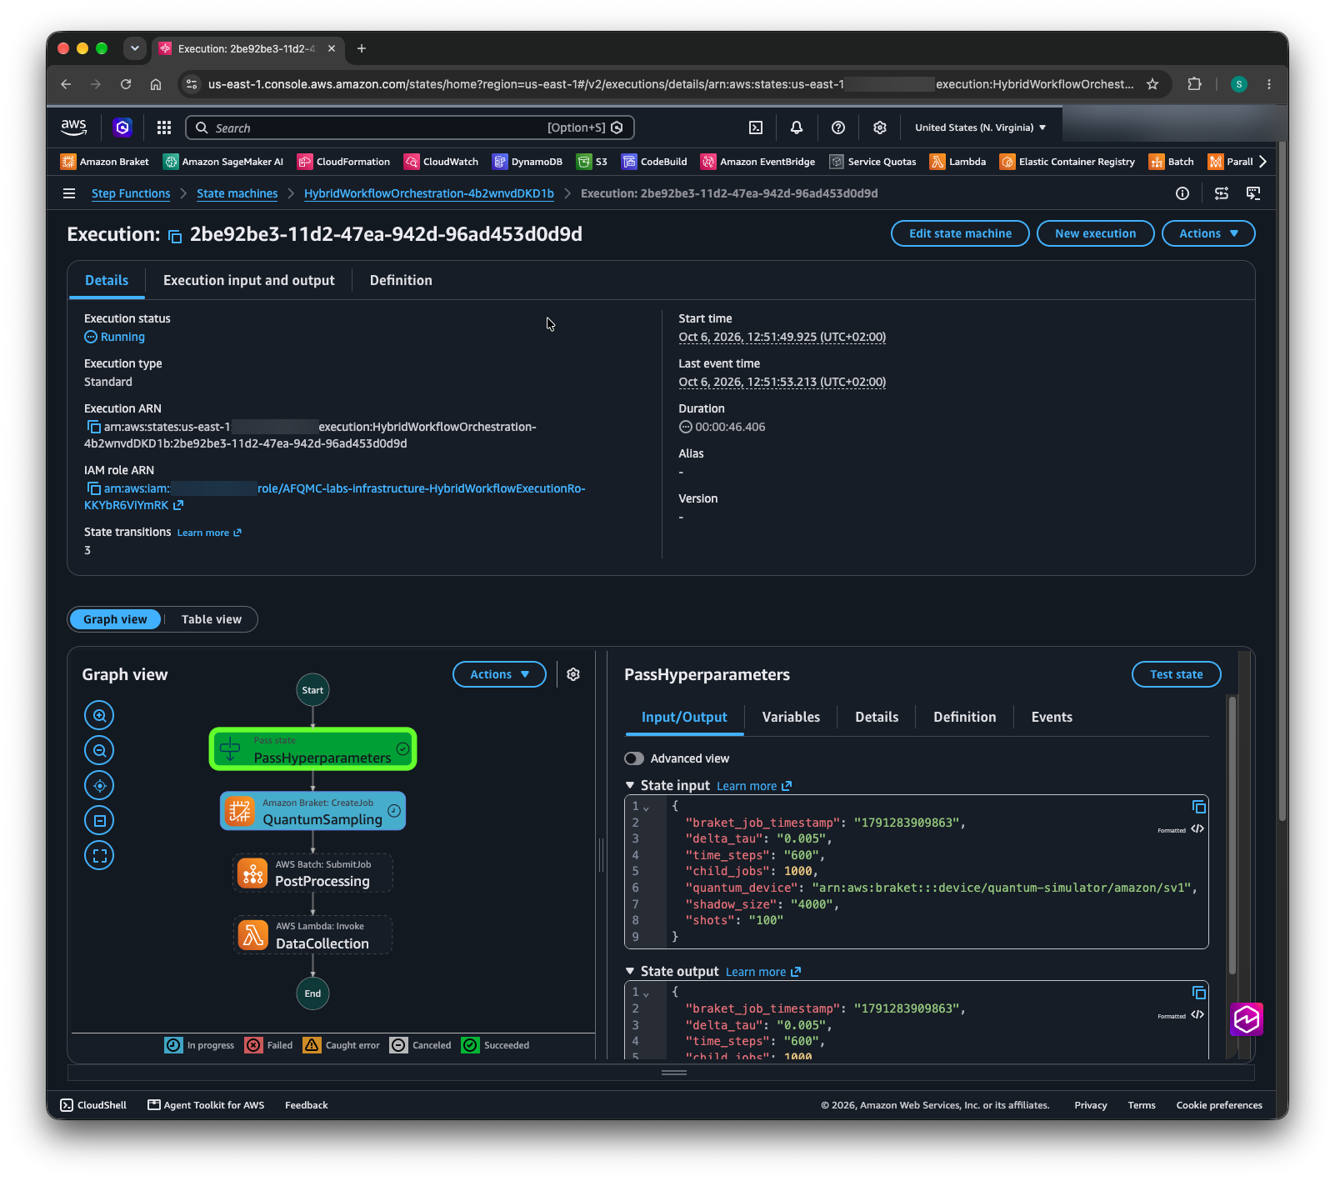Click Edit state machine button
The width and height of the screenshot is (1335, 1181).
[960, 233]
